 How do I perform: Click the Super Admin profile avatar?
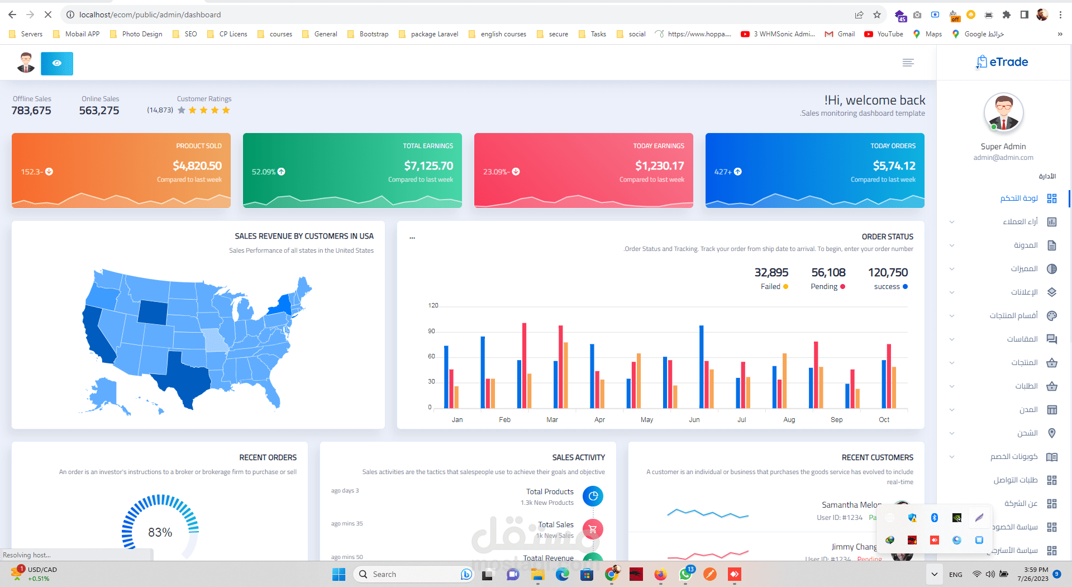pyautogui.click(x=1003, y=112)
